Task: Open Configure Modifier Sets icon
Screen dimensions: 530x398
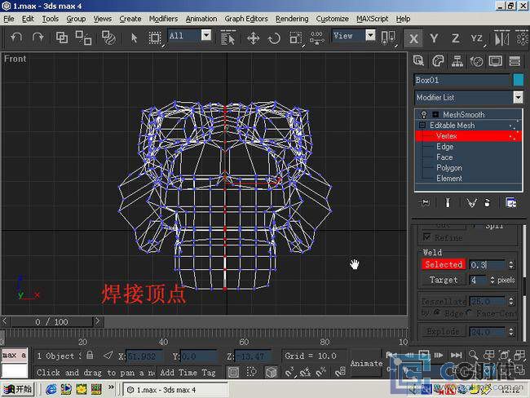Action: pos(511,202)
